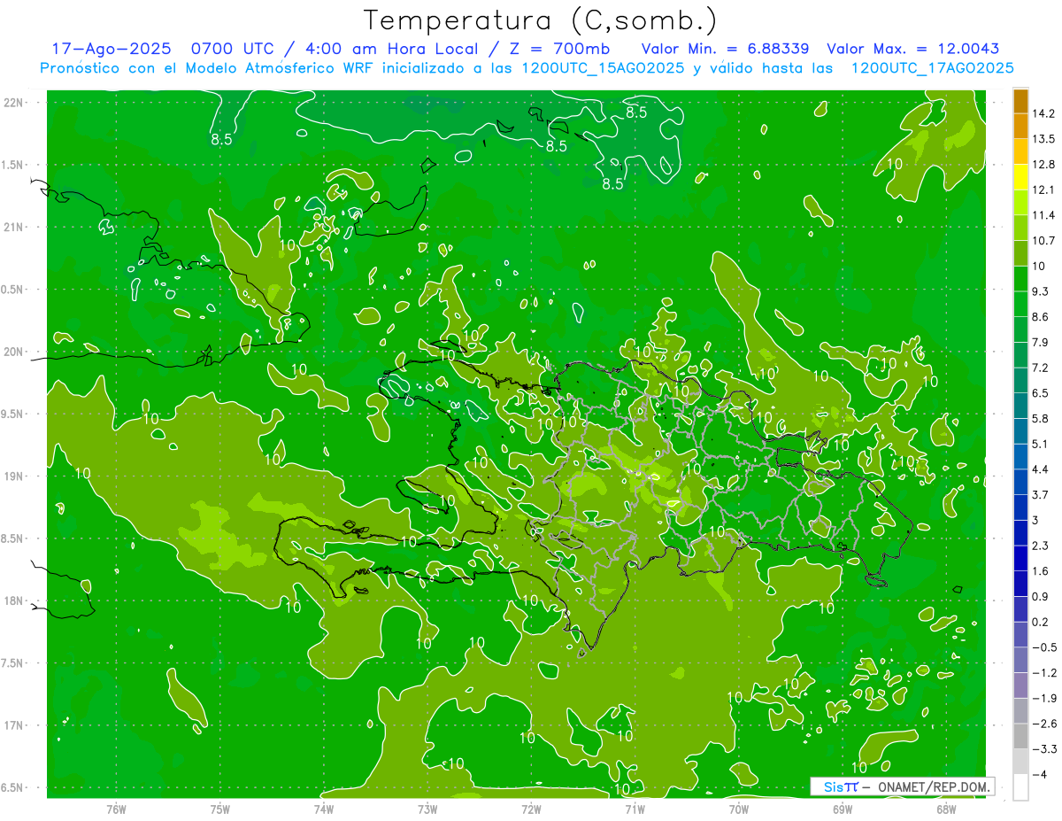Click the '-4' colorbar value

pyautogui.click(x=1041, y=774)
